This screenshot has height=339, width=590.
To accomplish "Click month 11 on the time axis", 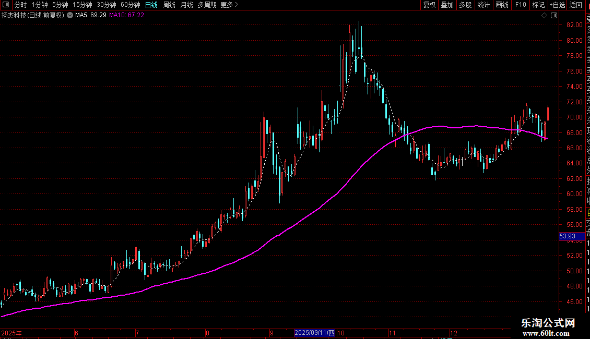I will pyautogui.click(x=393, y=333).
